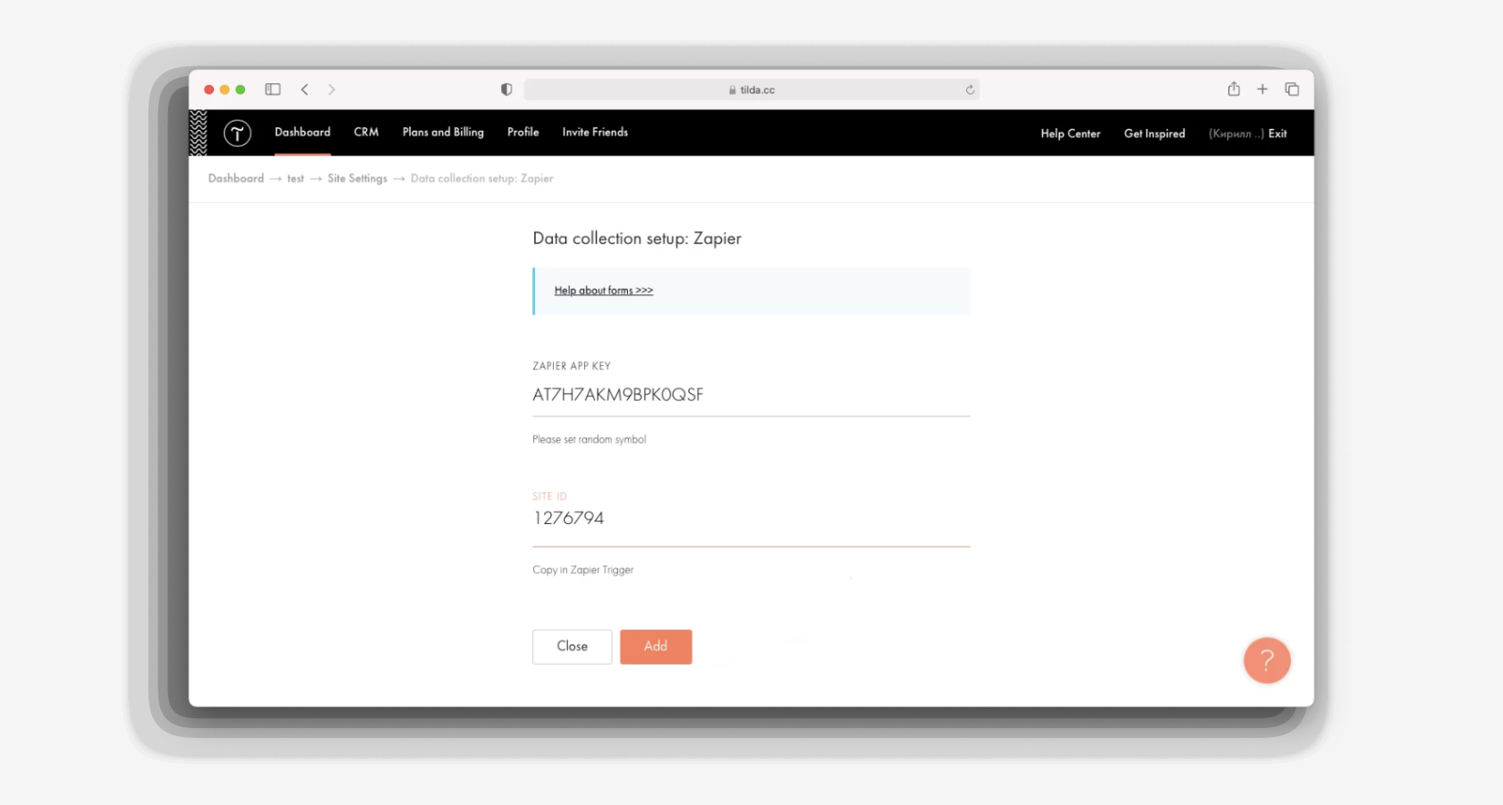The height and width of the screenshot is (805, 1503).
Task: Open the CRM menu item
Action: [366, 132]
